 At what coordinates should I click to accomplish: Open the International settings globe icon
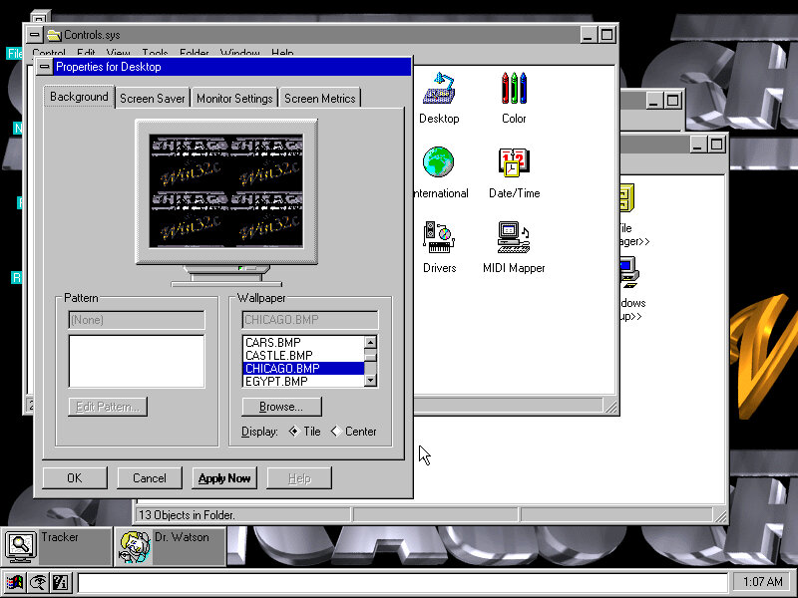pyautogui.click(x=438, y=163)
